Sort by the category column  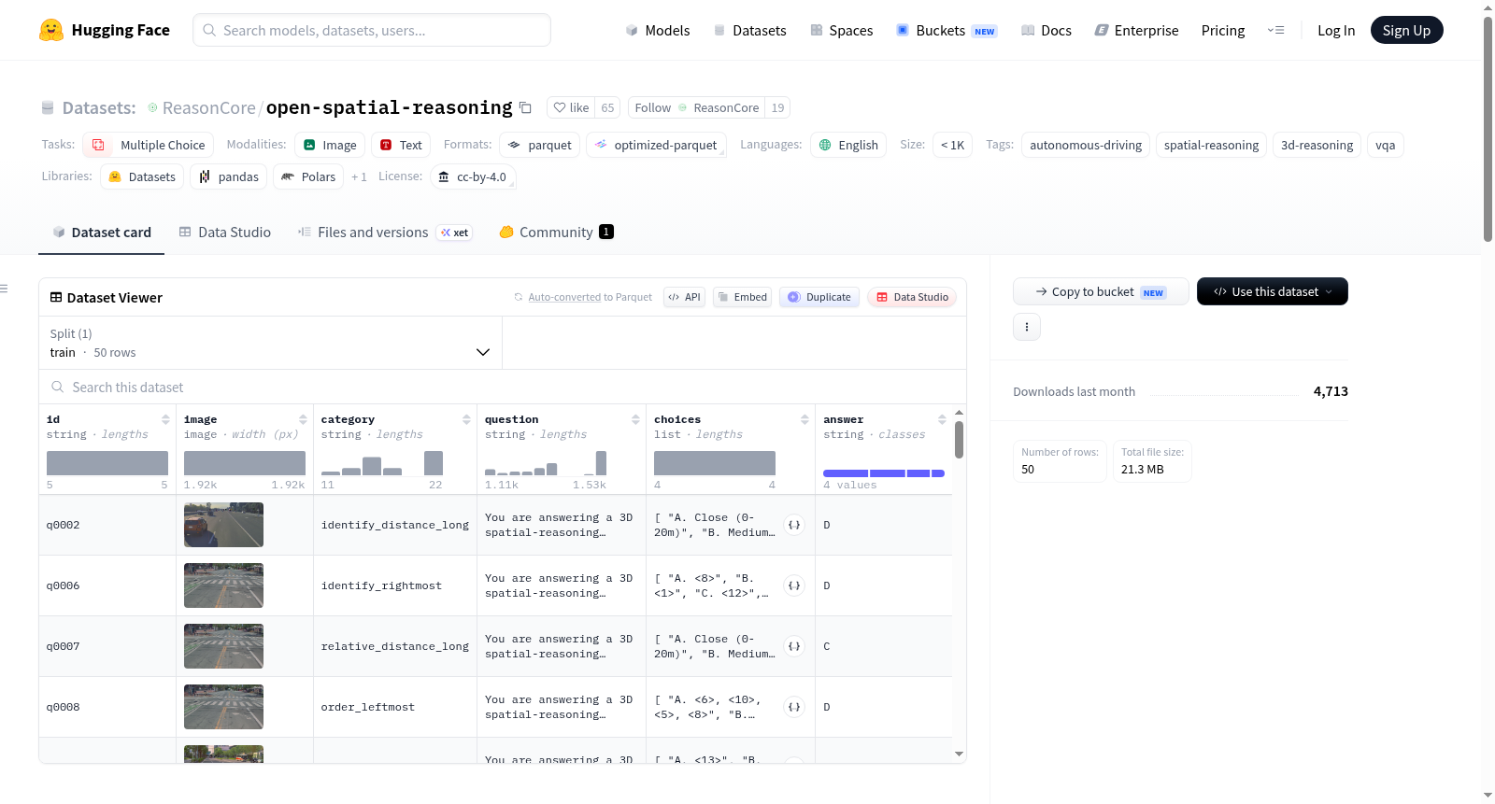coord(466,419)
